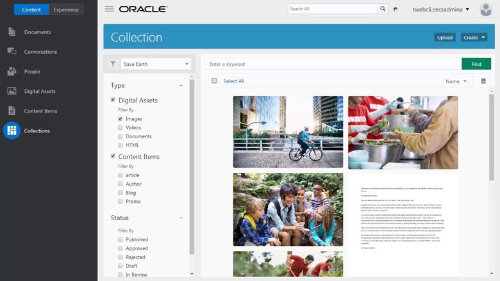
Task: Collapse the Status filter section
Action: [181, 218]
